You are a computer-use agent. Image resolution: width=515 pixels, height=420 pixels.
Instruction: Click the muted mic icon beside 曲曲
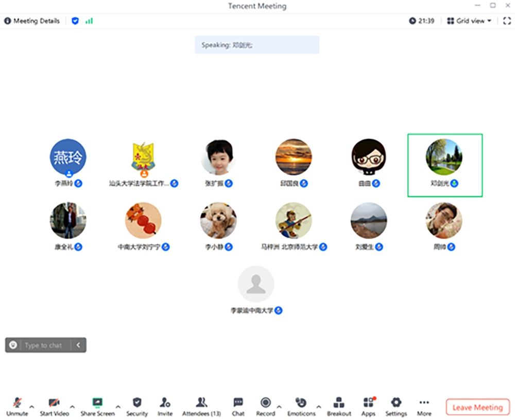coord(376,183)
